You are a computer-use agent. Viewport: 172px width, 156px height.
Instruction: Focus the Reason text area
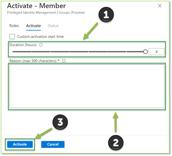coord(87,86)
